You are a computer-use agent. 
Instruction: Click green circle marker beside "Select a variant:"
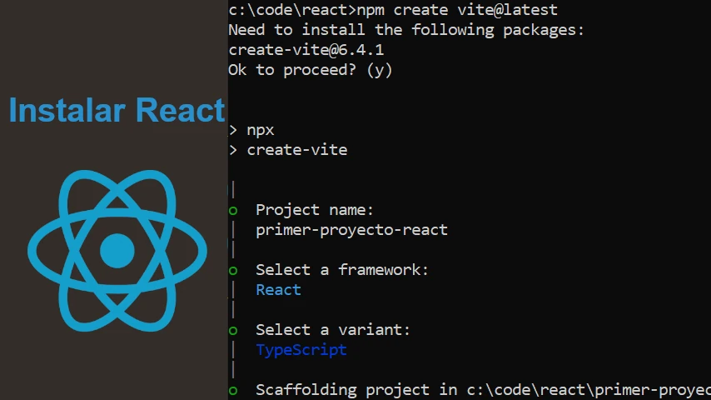233,331
